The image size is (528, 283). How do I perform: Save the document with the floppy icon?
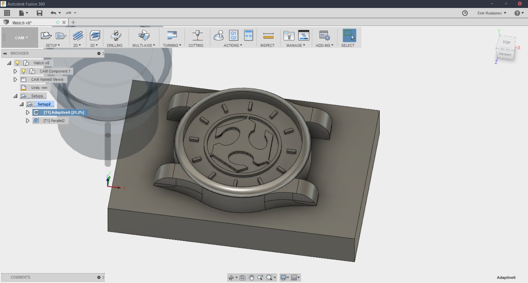click(40, 13)
